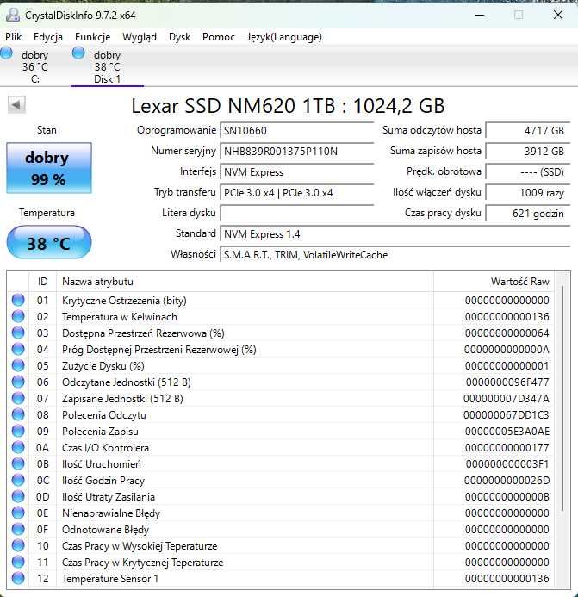Click status orb for Odczytane Jednostki (512 B)

click(x=18, y=382)
